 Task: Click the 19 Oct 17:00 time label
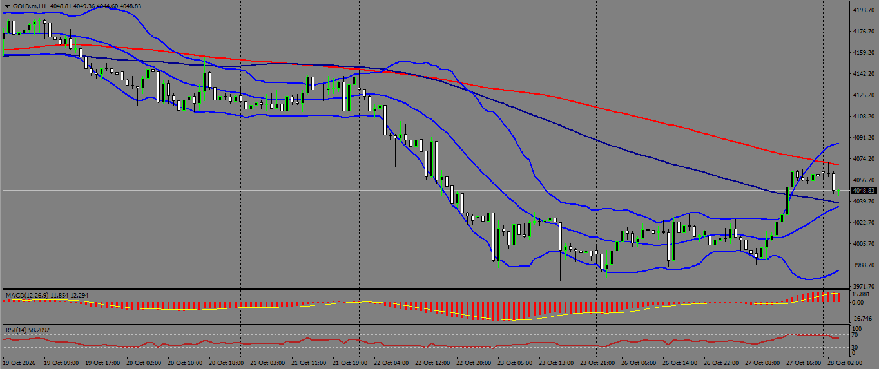pos(103,363)
